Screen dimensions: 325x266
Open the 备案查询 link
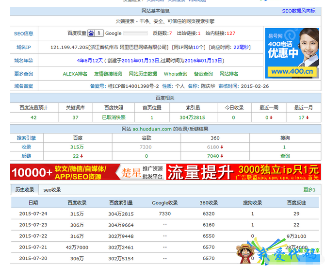click(203, 74)
